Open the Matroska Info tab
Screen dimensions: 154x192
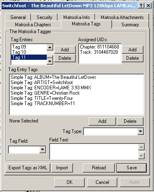[x=77, y=17]
